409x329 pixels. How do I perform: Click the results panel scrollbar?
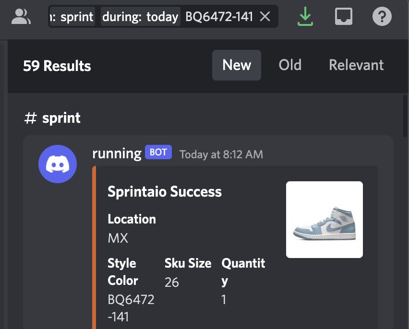(405, 116)
